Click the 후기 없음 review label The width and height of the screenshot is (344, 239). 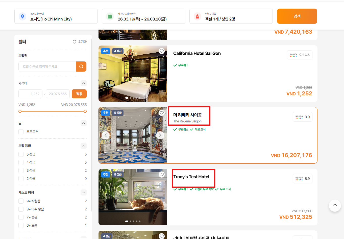(x=304, y=55)
